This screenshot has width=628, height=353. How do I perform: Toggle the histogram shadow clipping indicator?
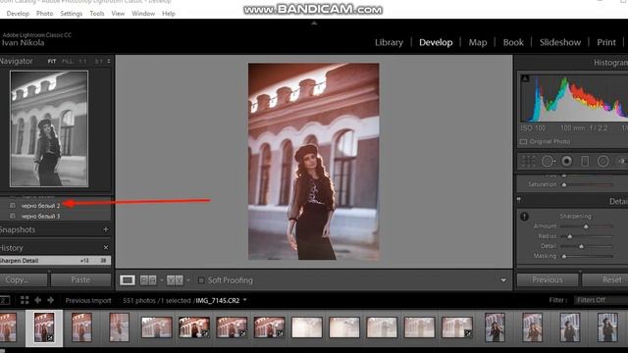[525, 78]
